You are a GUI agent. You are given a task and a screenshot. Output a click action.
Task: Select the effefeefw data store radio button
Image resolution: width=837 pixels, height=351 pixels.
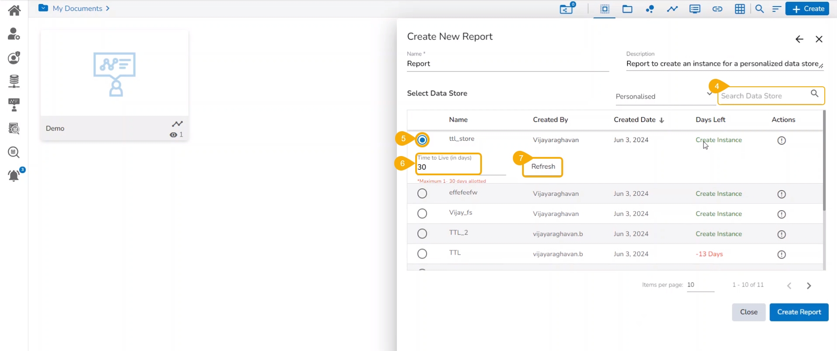[422, 194]
